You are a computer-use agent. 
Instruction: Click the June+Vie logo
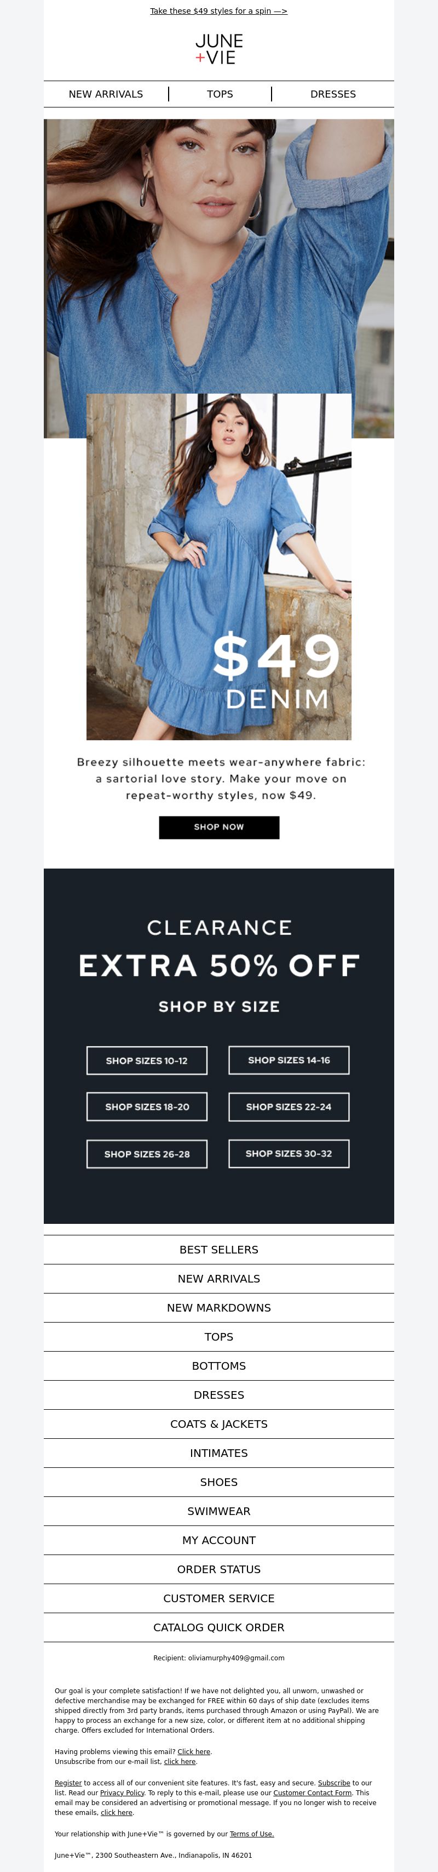[219, 49]
